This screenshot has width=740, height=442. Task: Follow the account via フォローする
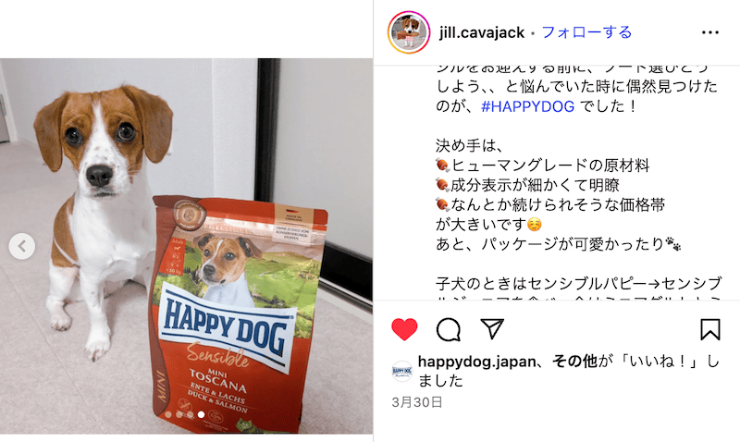pyautogui.click(x=586, y=32)
